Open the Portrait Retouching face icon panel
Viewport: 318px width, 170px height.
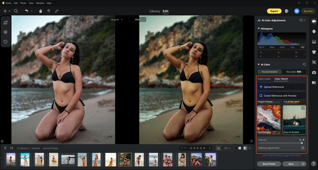tap(314, 31)
